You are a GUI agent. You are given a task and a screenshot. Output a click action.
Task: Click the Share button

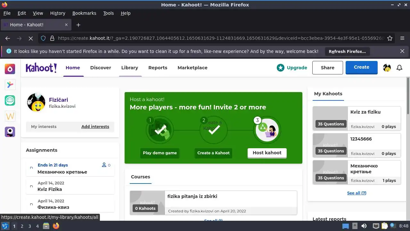(328, 68)
